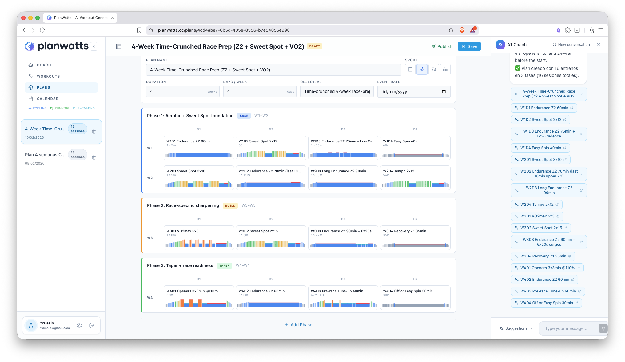Open user settings gear icon

(x=79, y=325)
